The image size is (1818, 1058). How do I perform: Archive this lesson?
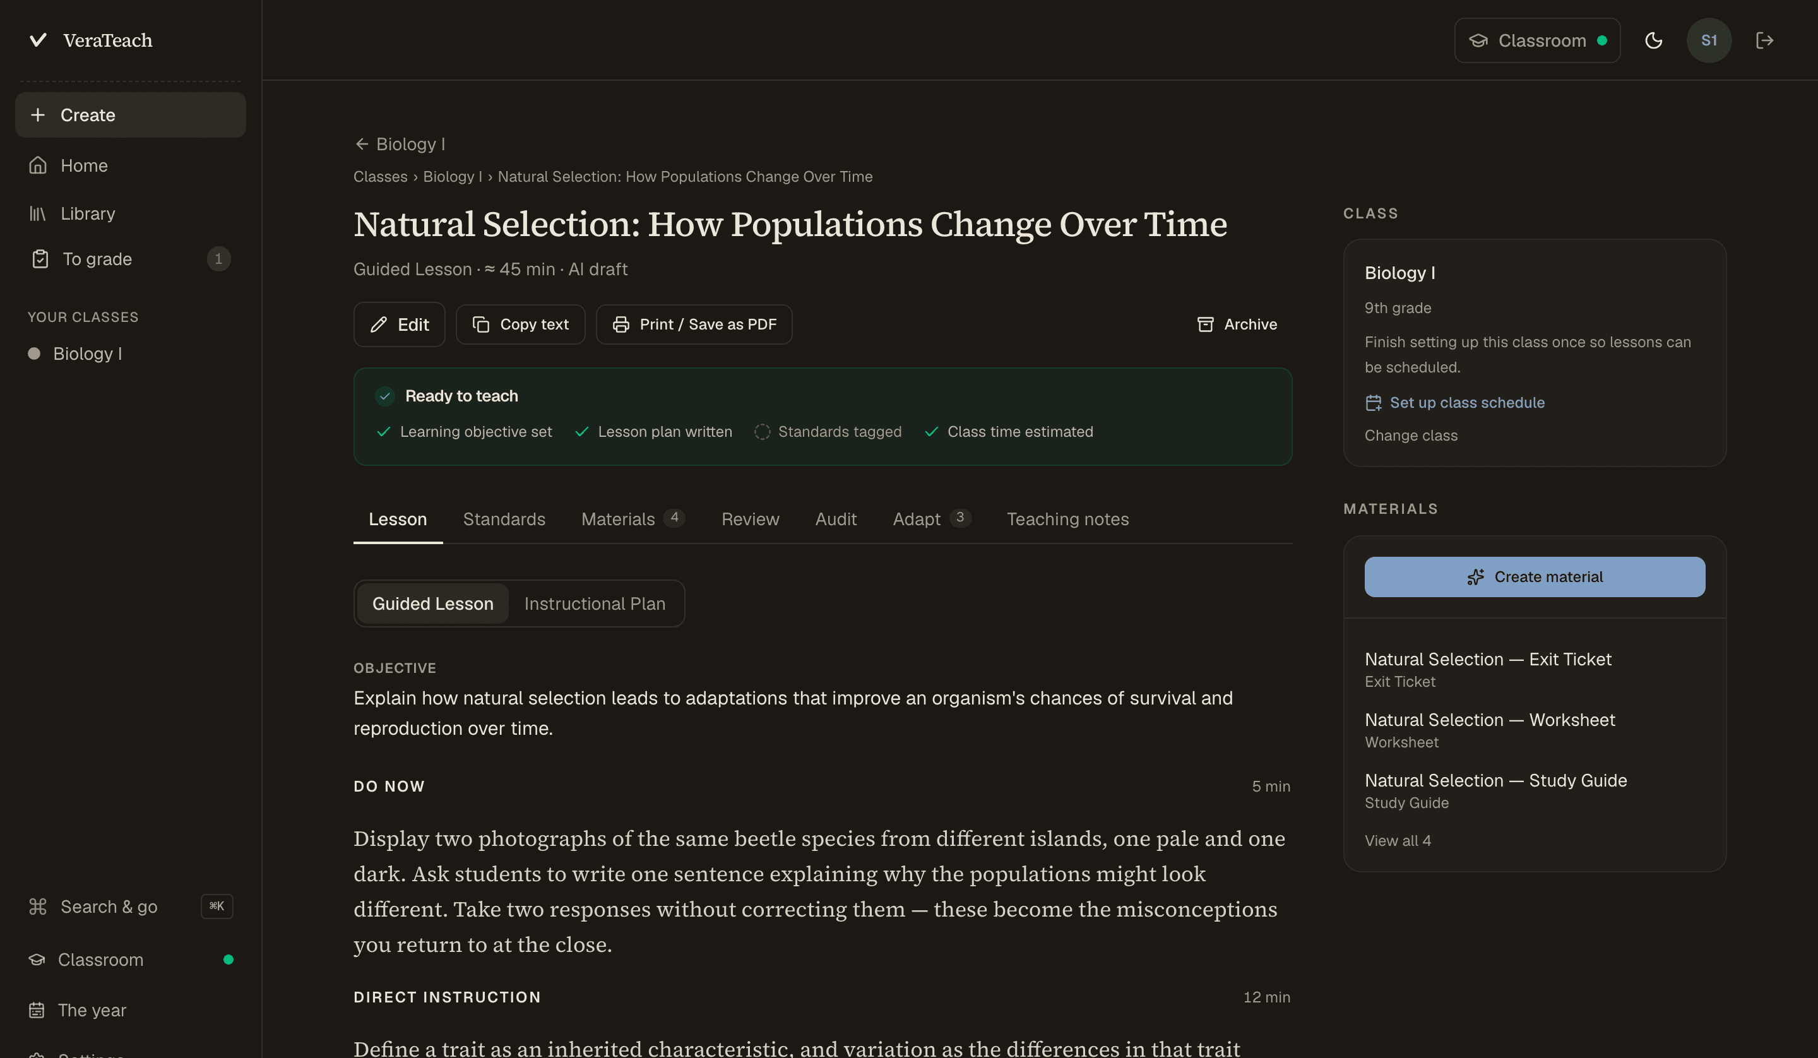(1237, 324)
